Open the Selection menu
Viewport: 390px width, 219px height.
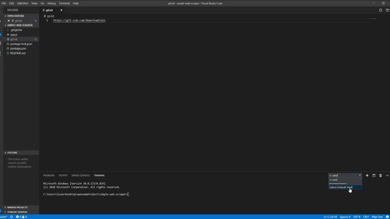click(x=23, y=3)
